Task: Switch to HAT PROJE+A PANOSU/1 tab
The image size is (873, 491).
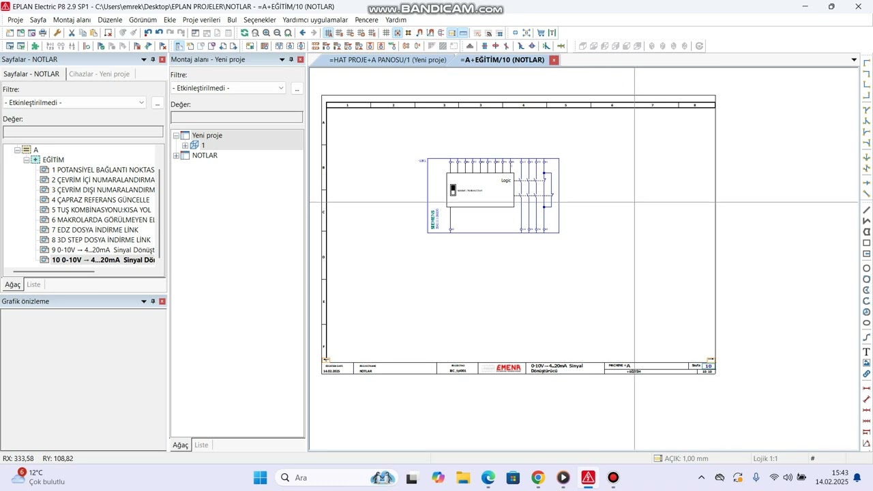Action: (x=387, y=60)
